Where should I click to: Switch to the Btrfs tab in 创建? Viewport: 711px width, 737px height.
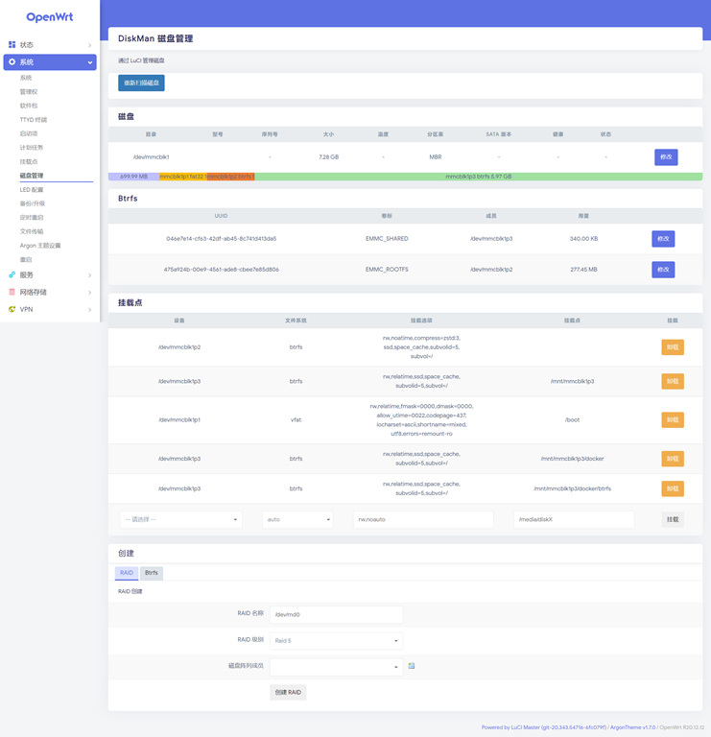(152, 573)
